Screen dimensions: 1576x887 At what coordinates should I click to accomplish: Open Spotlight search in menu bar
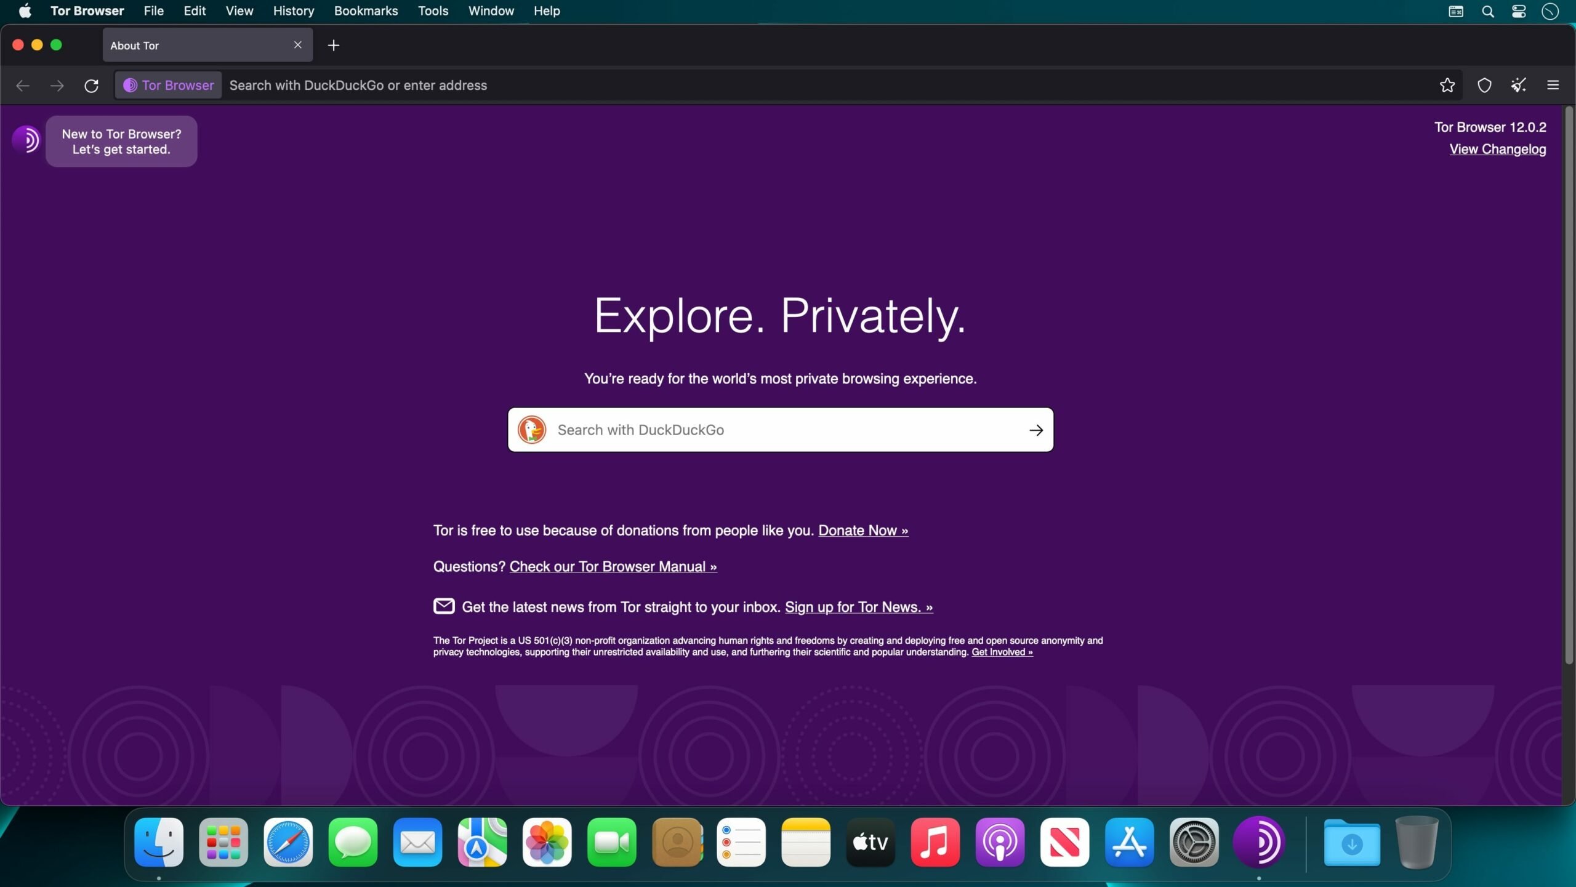click(1487, 11)
